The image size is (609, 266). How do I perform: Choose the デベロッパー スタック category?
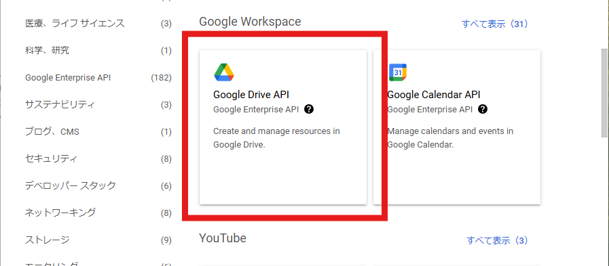click(71, 186)
